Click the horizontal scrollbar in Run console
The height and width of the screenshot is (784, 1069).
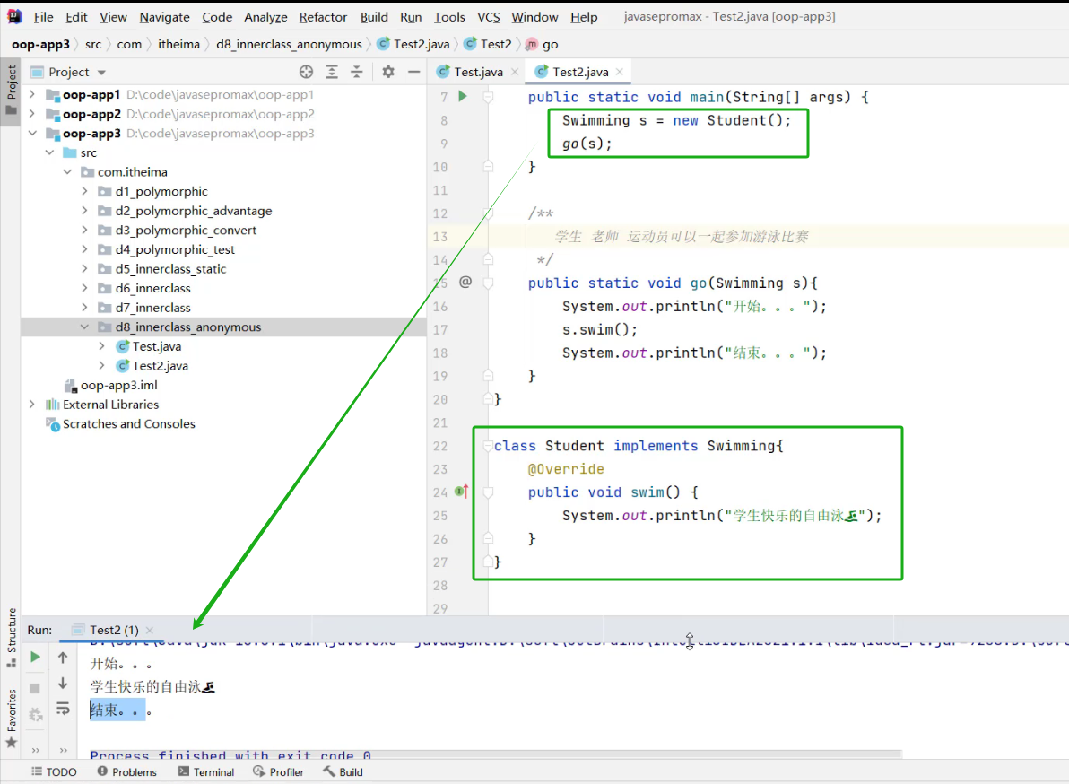(x=496, y=754)
